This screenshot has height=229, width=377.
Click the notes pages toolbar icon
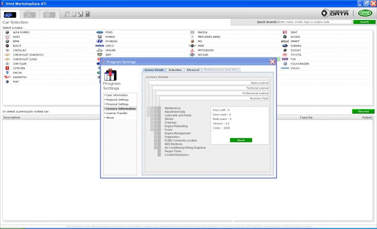73,14
